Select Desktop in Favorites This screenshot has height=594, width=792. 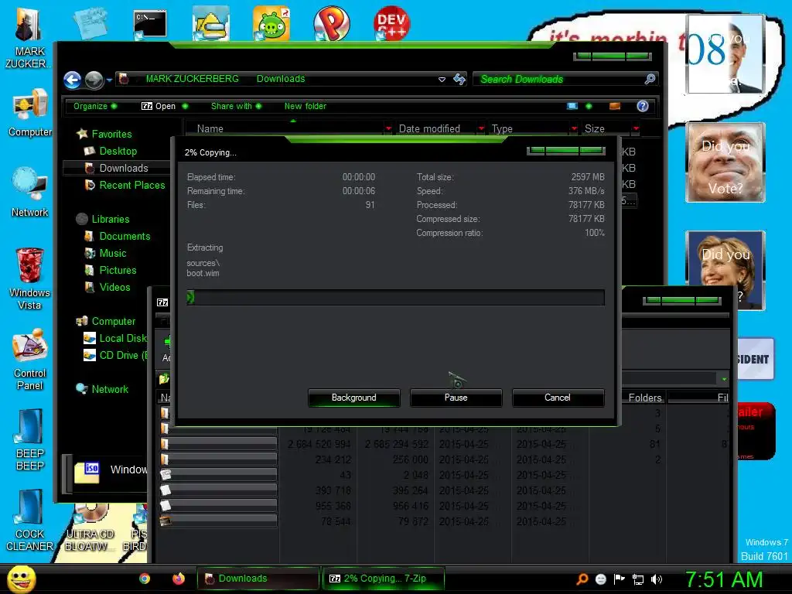pos(118,151)
